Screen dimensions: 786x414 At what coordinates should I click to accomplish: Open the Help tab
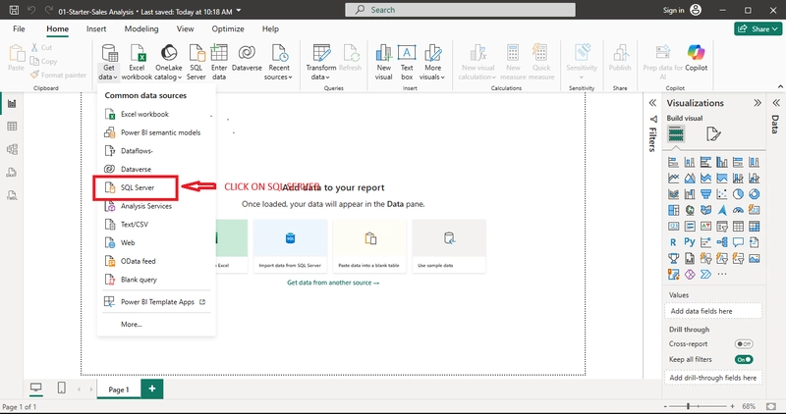tap(270, 28)
